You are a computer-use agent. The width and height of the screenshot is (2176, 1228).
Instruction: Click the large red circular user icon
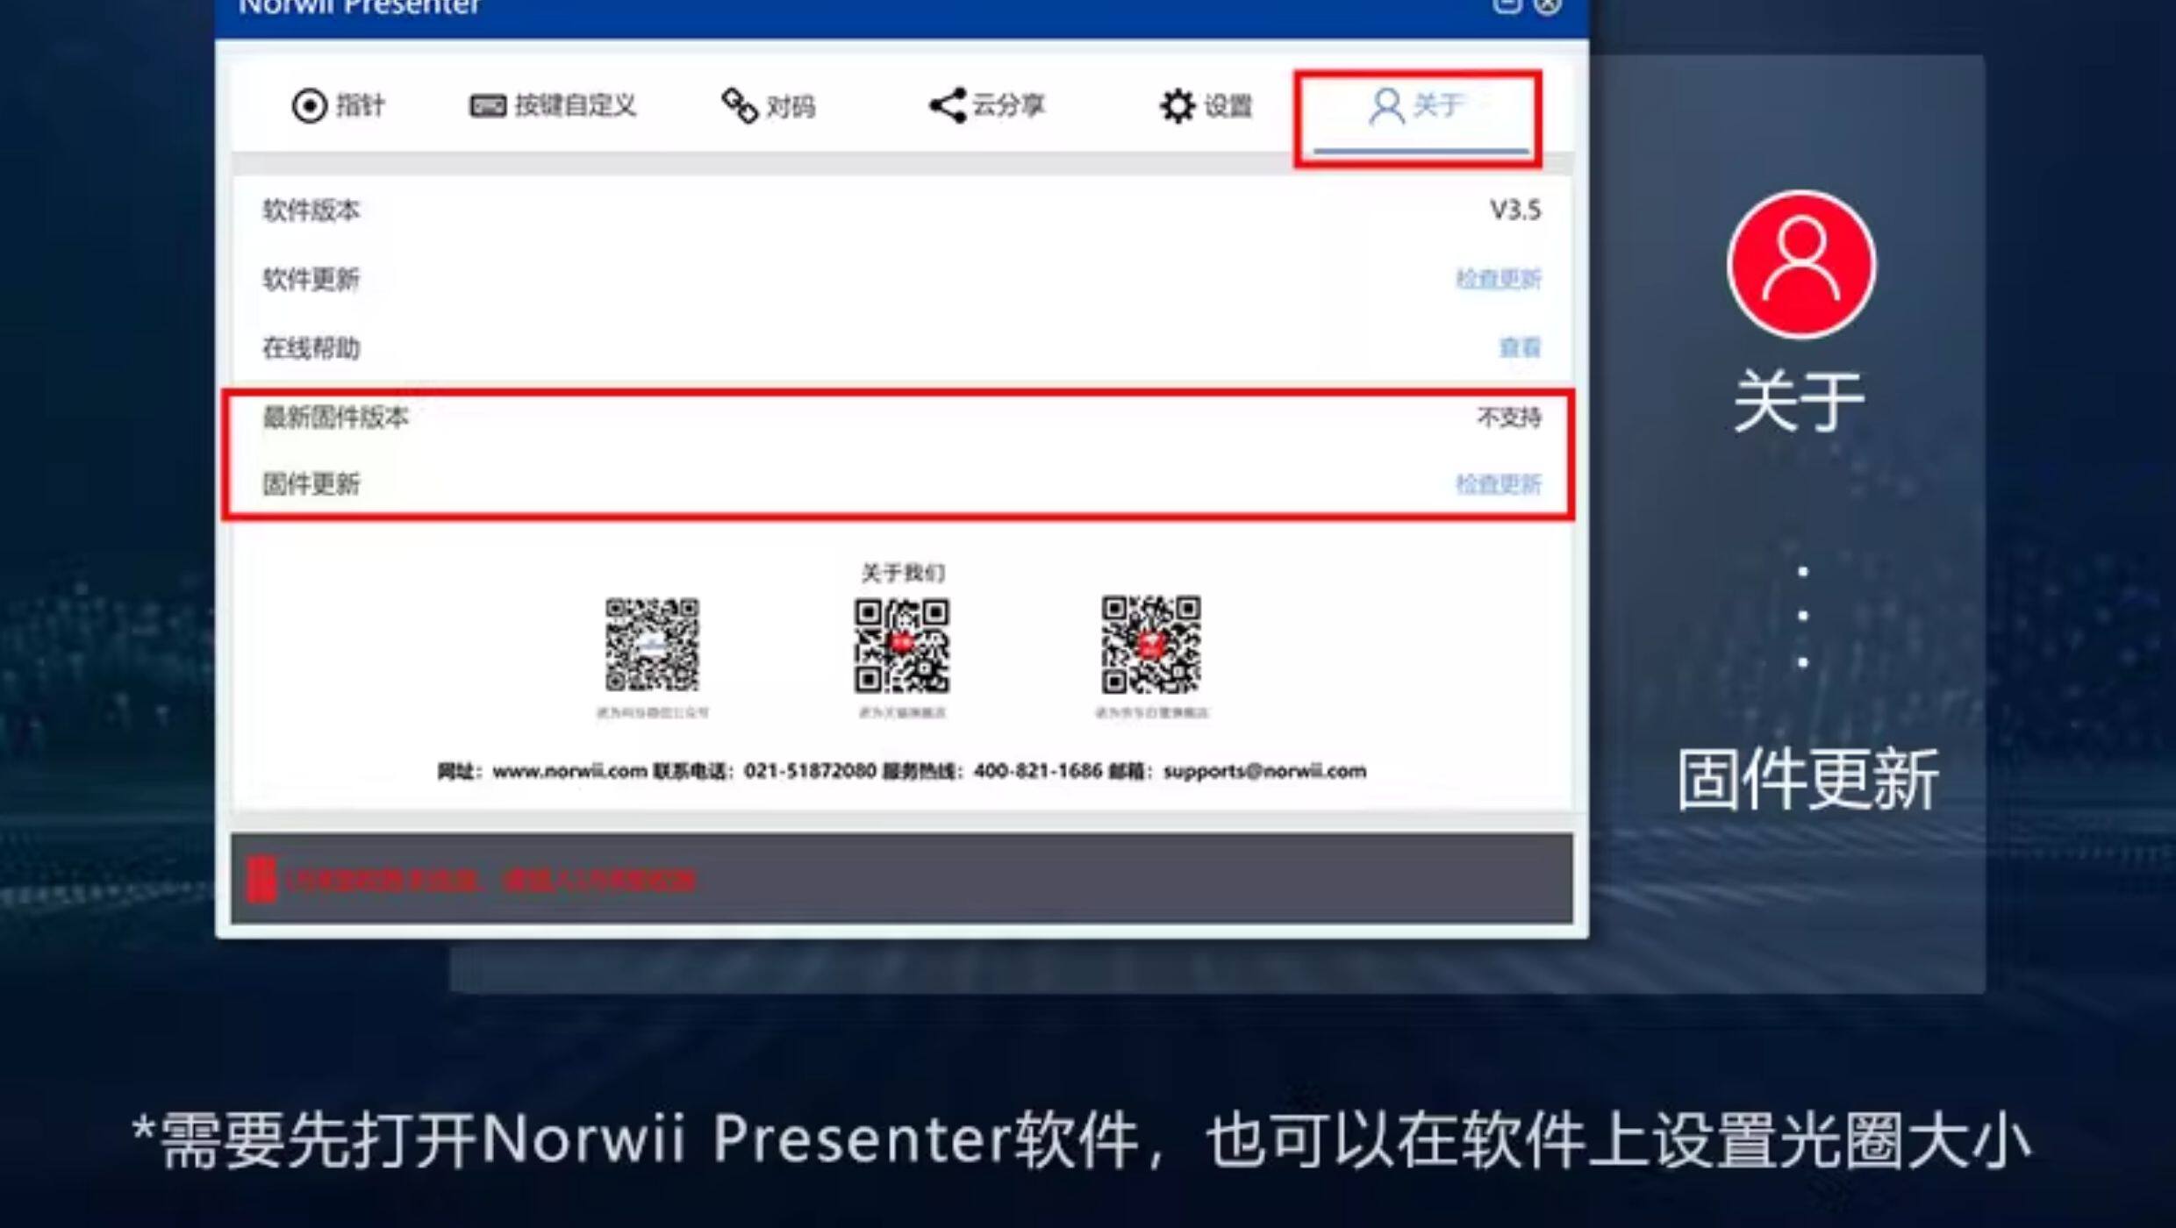point(1801,265)
